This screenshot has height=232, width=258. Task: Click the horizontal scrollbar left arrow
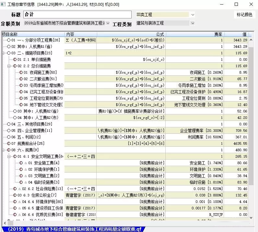(x=4, y=223)
